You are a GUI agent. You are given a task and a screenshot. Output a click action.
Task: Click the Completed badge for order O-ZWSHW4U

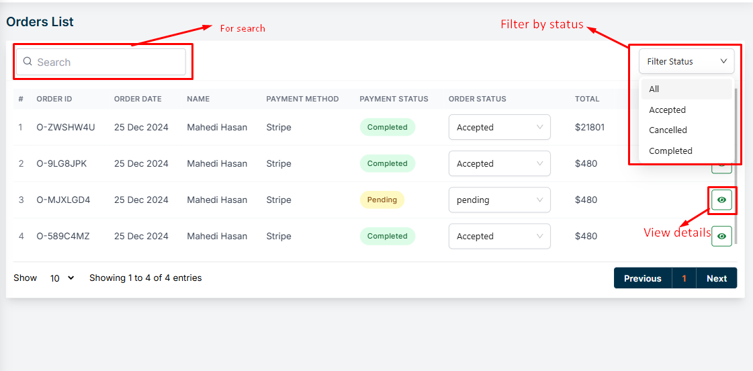pyautogui.click(x=387, y=127)
